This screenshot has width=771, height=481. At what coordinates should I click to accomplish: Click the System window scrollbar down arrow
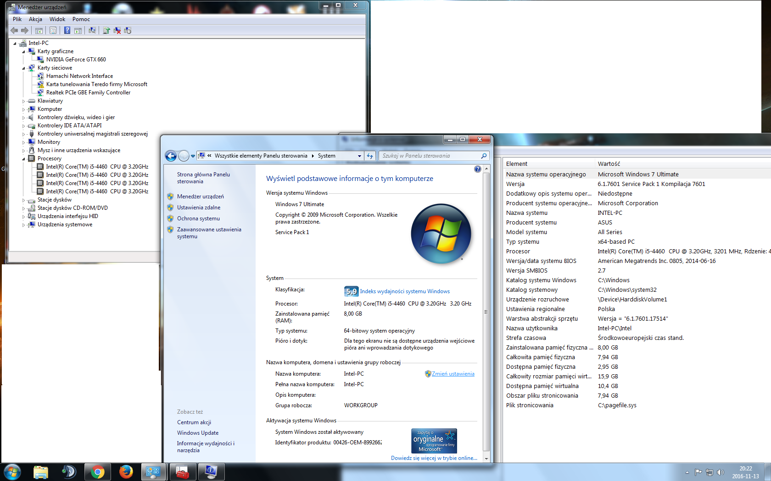point(486,459)
